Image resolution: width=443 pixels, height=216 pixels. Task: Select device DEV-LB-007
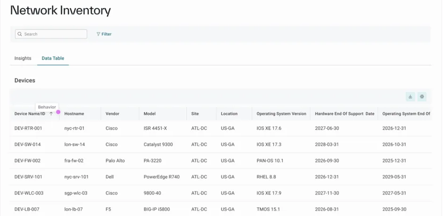[27, 209]
